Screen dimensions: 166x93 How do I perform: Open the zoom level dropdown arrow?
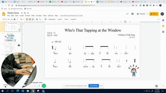coord(24,19)
